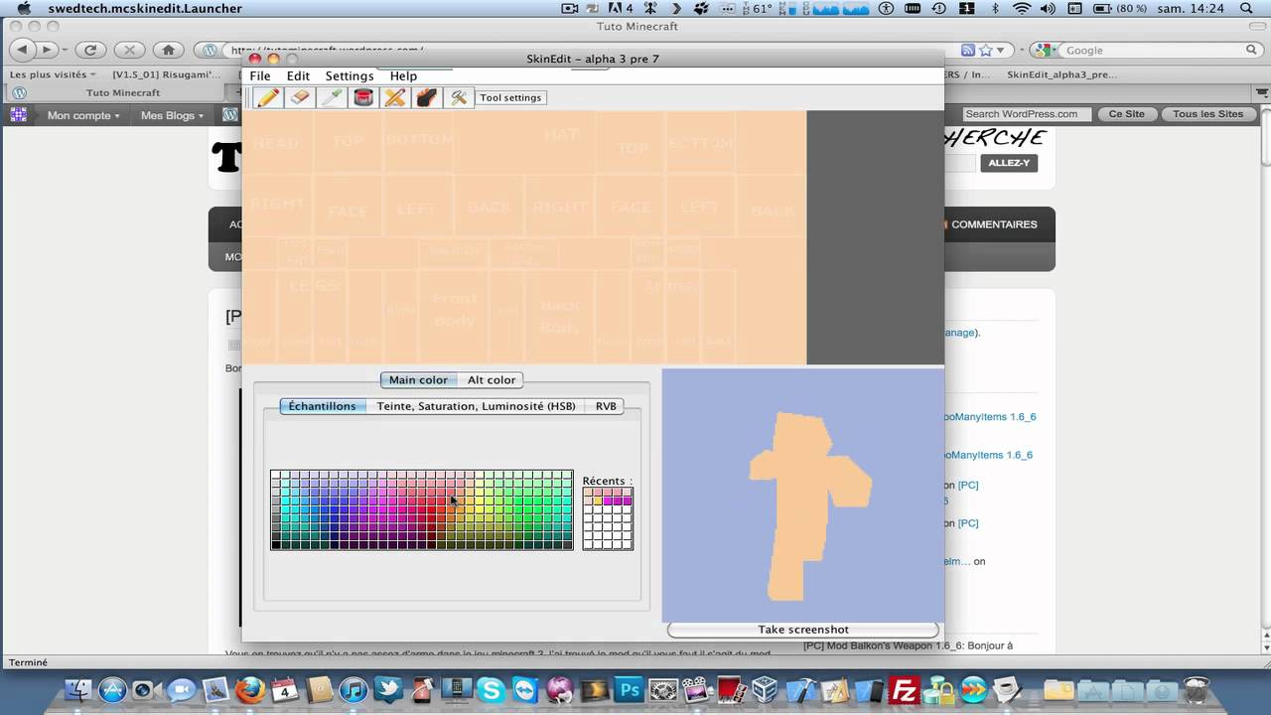This screenshot has height=715, width=1271.
Task: Select the black and orange burn tool
Action: (x=426, y=97)
